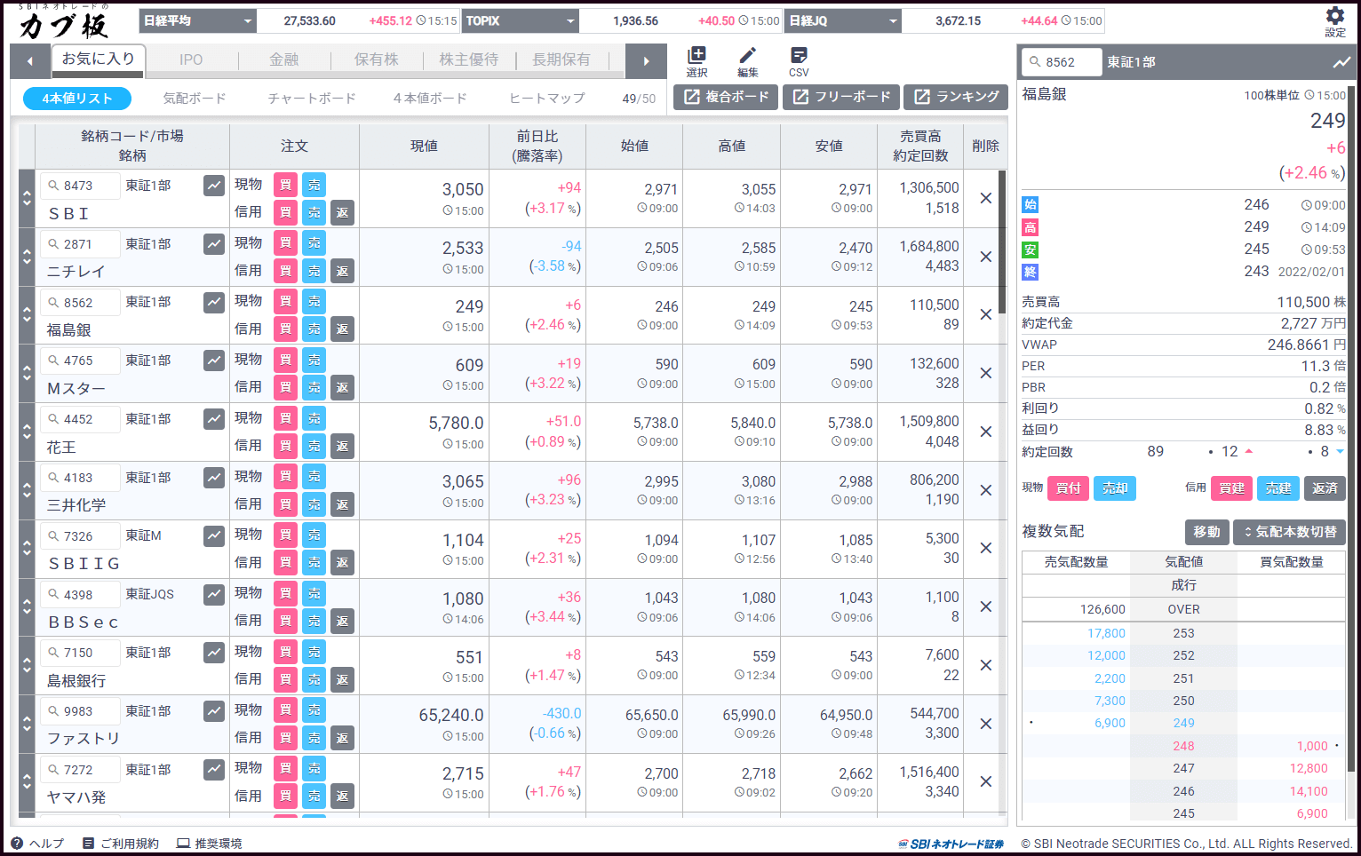The height and width of the screenshot is (856, 1361).
Task: Delete ファストリ row with X
Action: point(985,724)
